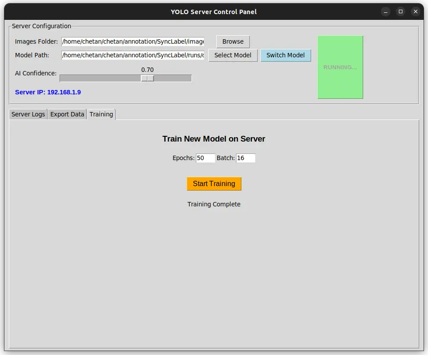Click inside the Model Path field
Viewport: 428px width, 355px height.
pyautogui.click(x=132, y=55)
